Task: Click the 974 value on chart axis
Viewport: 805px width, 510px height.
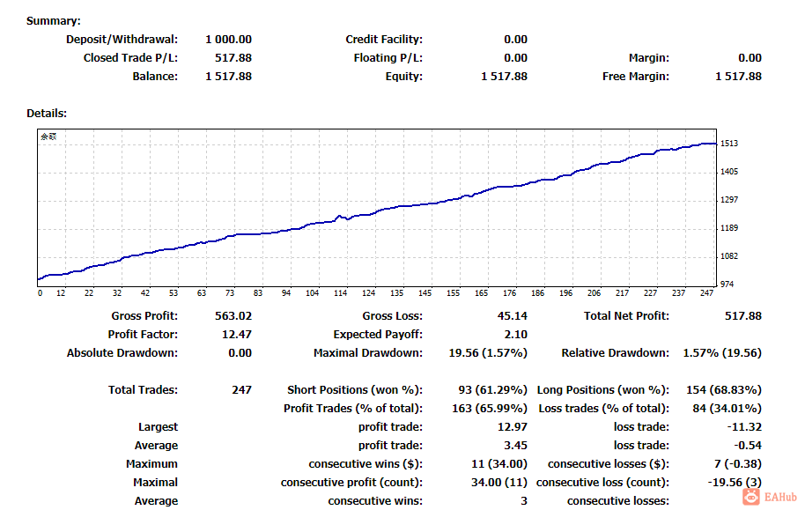Action: point(727,285)
